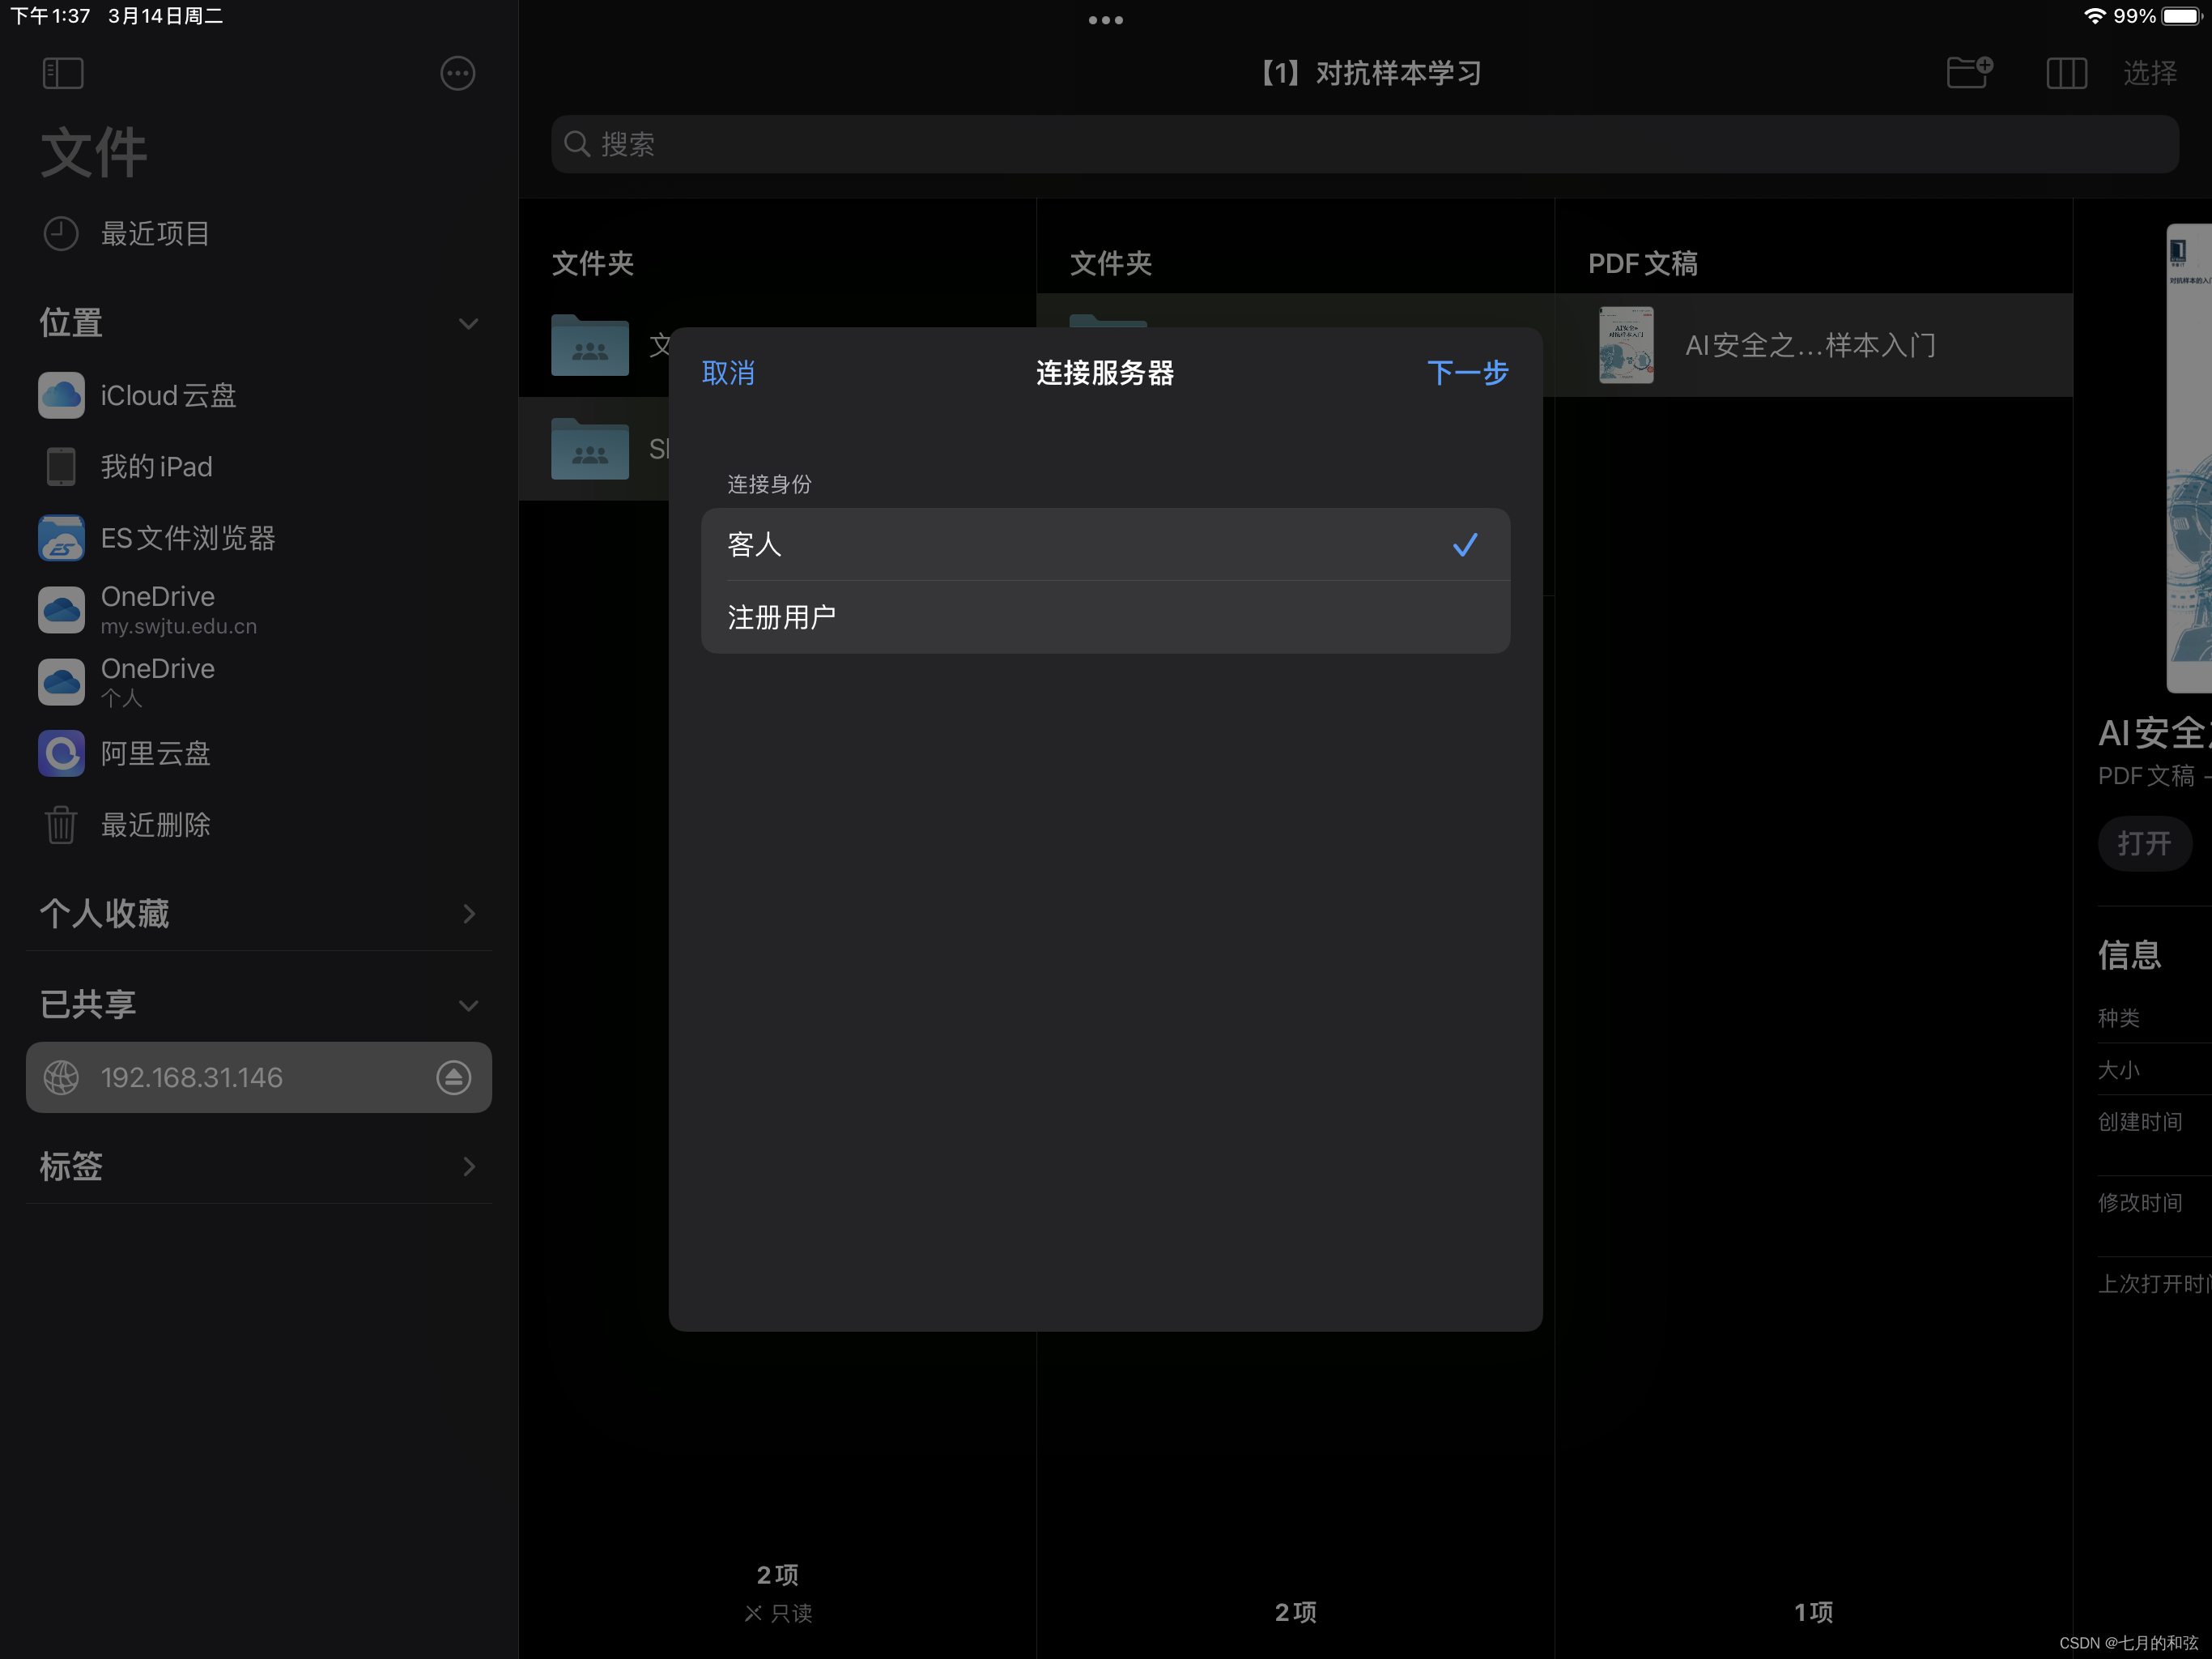Click 取消 to cancel connection
Image resolution: width=2212 pixels, height=1659 pixels.
tap(728, 373)
